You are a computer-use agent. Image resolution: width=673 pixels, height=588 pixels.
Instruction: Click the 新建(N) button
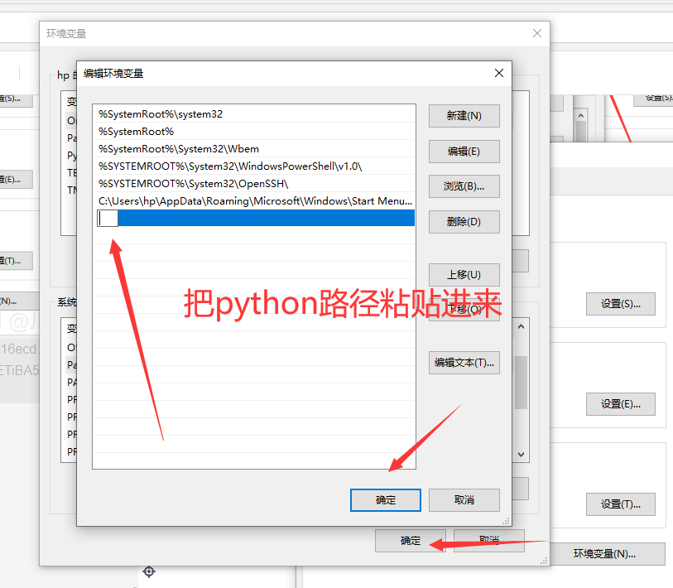464,116
